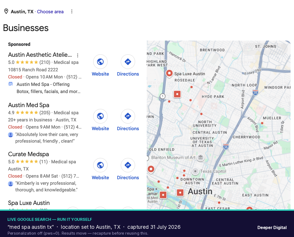Click Directions icon for Curate Medspa
Screen dimensions: 294x237
pyautogui.click(x=128, y=165)
